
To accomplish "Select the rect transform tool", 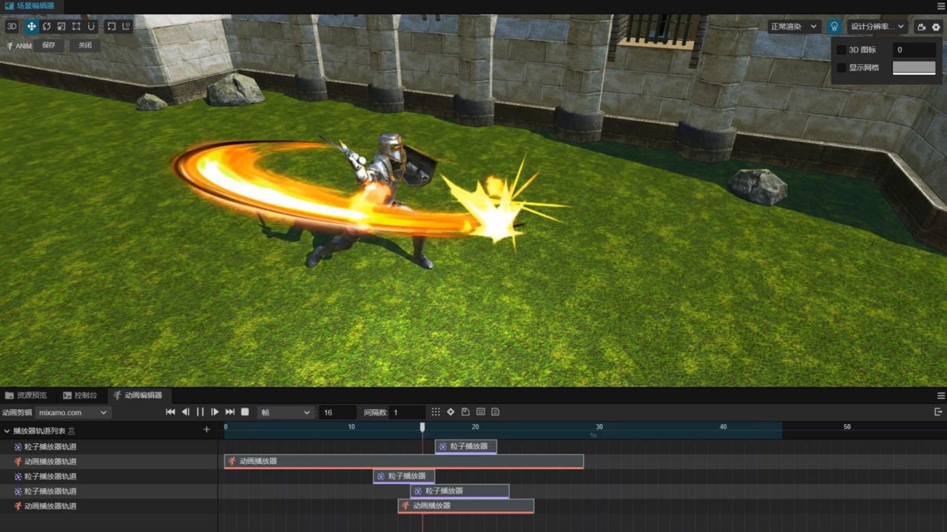I will point(77,27).
